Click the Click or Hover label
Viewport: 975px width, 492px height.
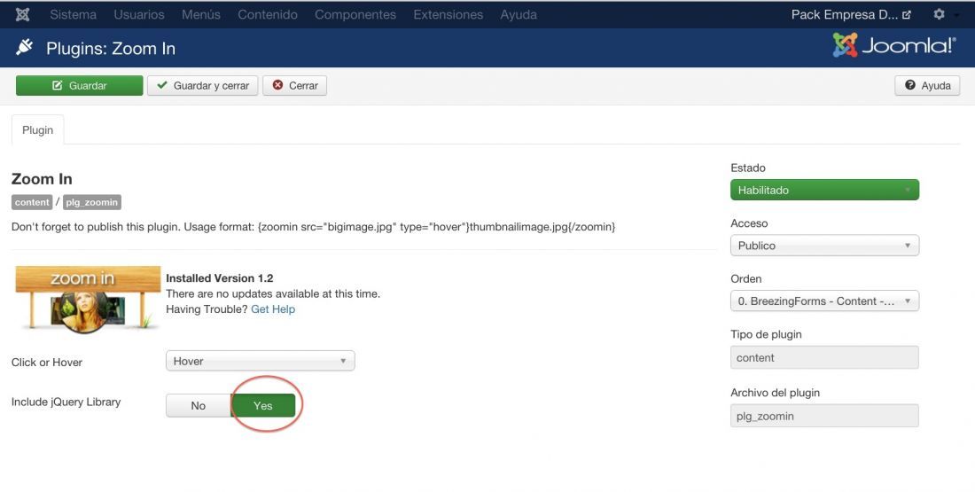coord(47,362)
